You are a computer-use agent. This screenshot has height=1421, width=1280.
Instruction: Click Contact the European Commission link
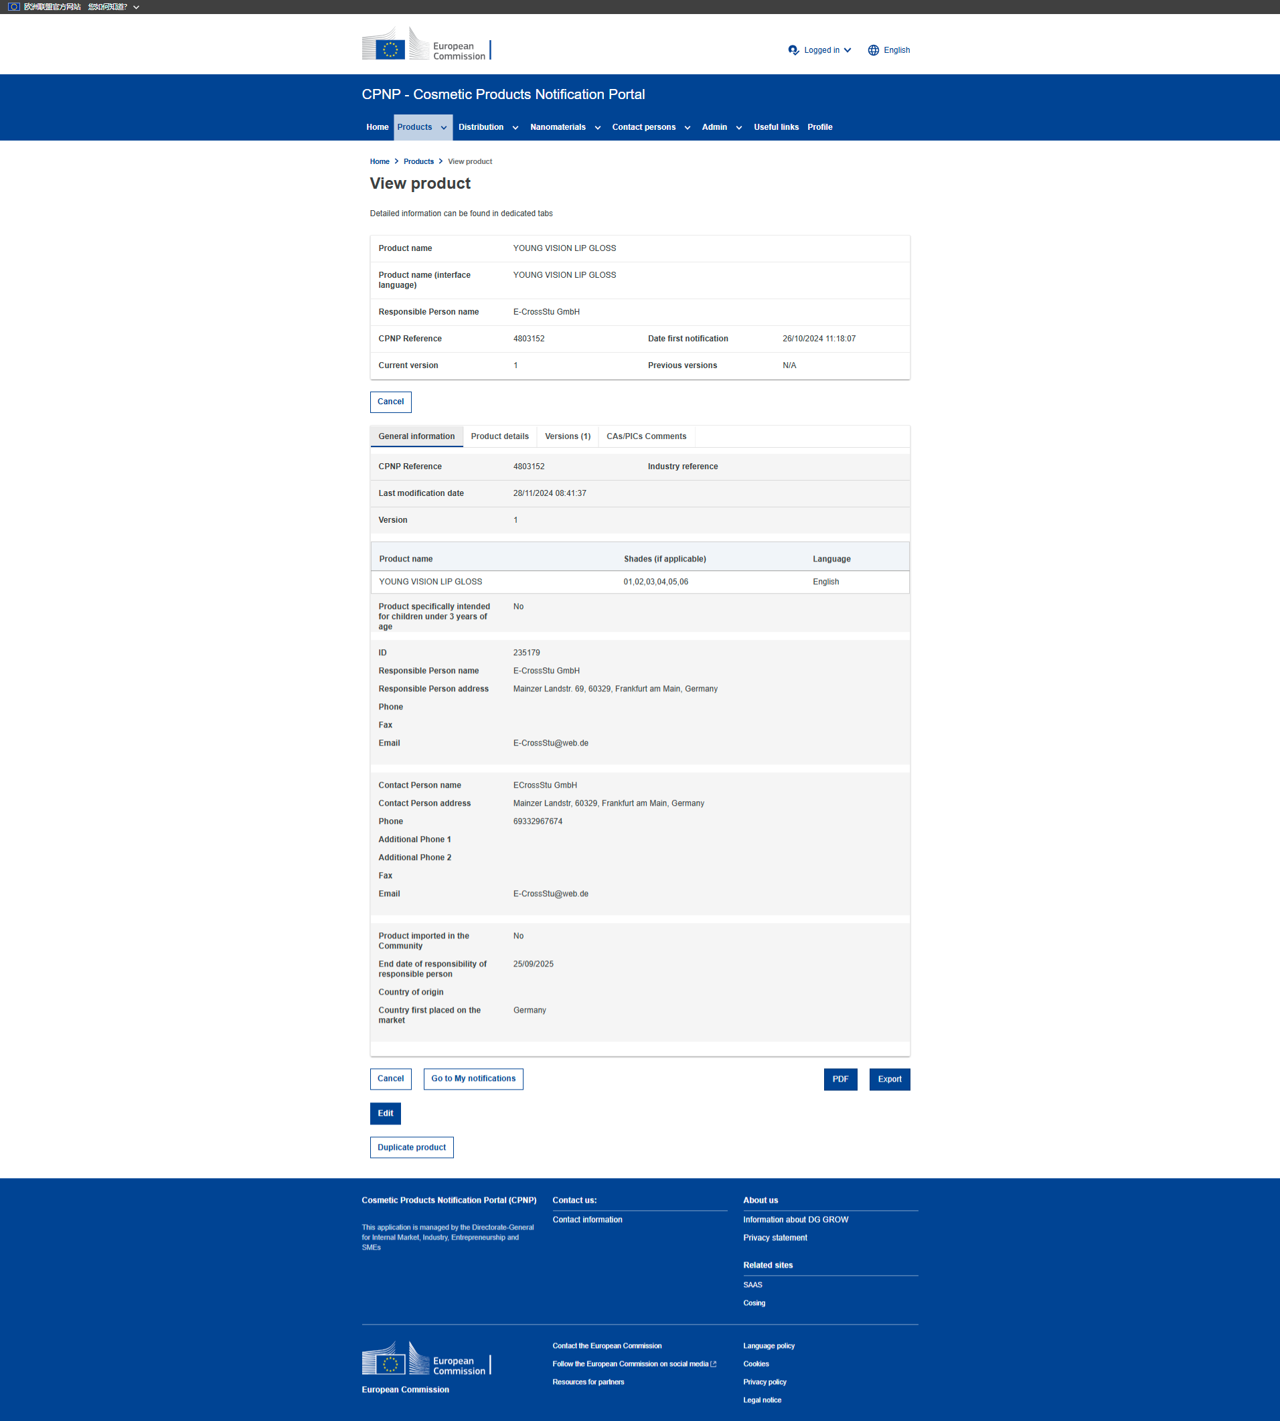607,1346
